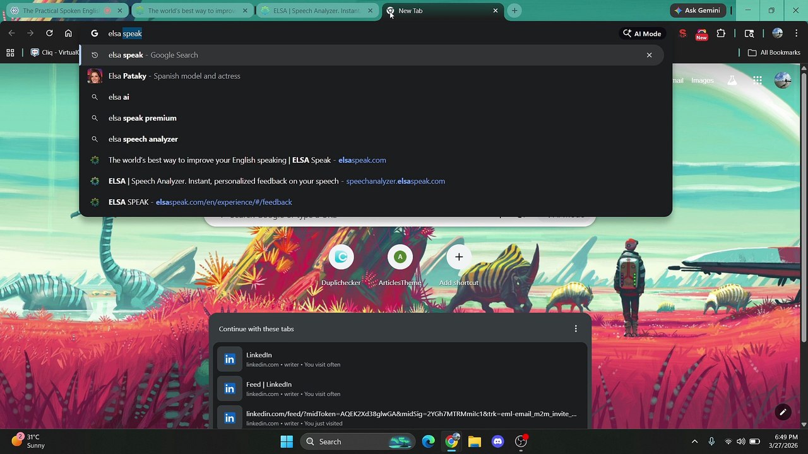Open the Extensions puzzle icon
808x454 pixels.
pos(721,33)
